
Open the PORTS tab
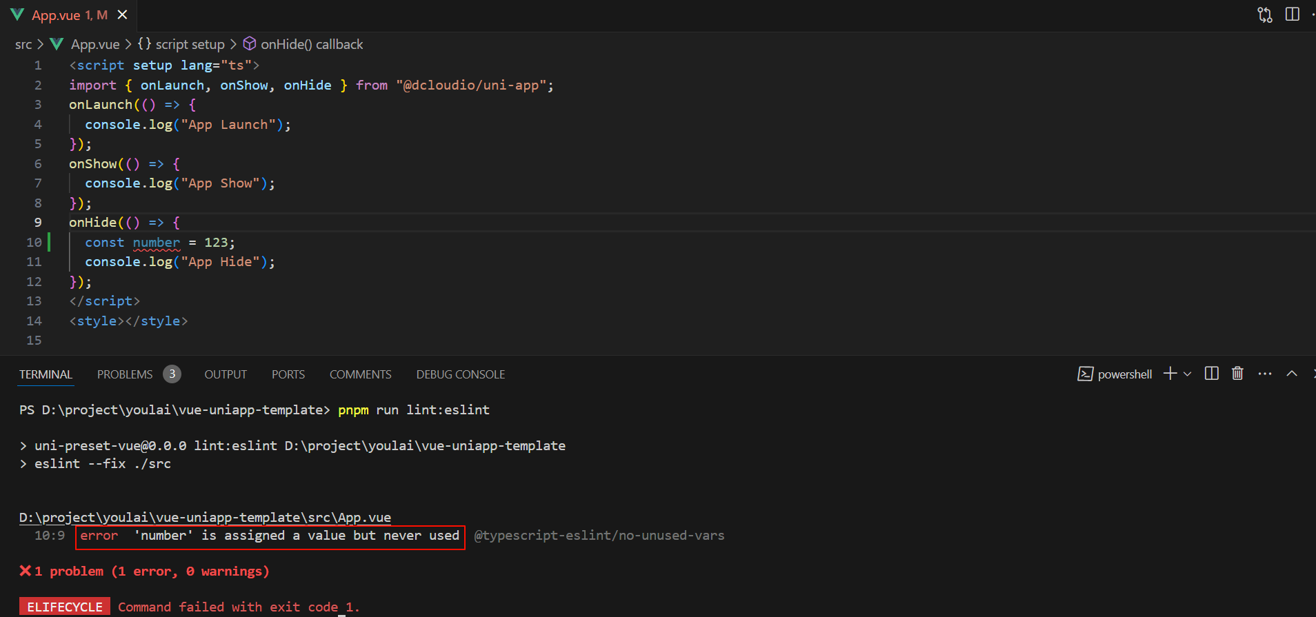click(288, 374)
